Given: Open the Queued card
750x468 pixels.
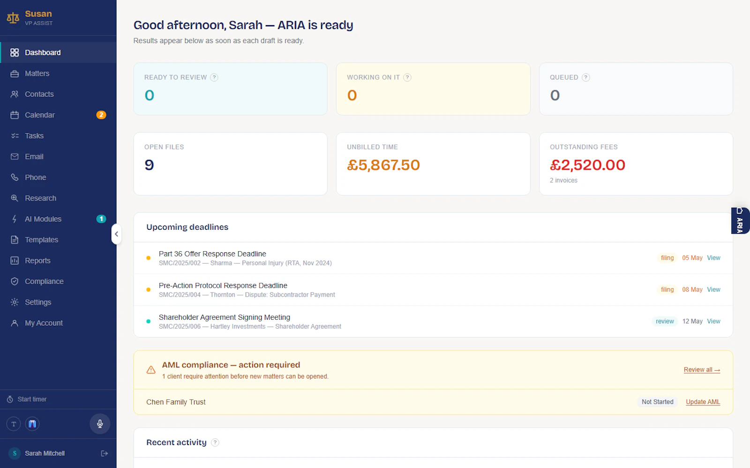Looking at the screenshot, I should [x=636, y=89].
